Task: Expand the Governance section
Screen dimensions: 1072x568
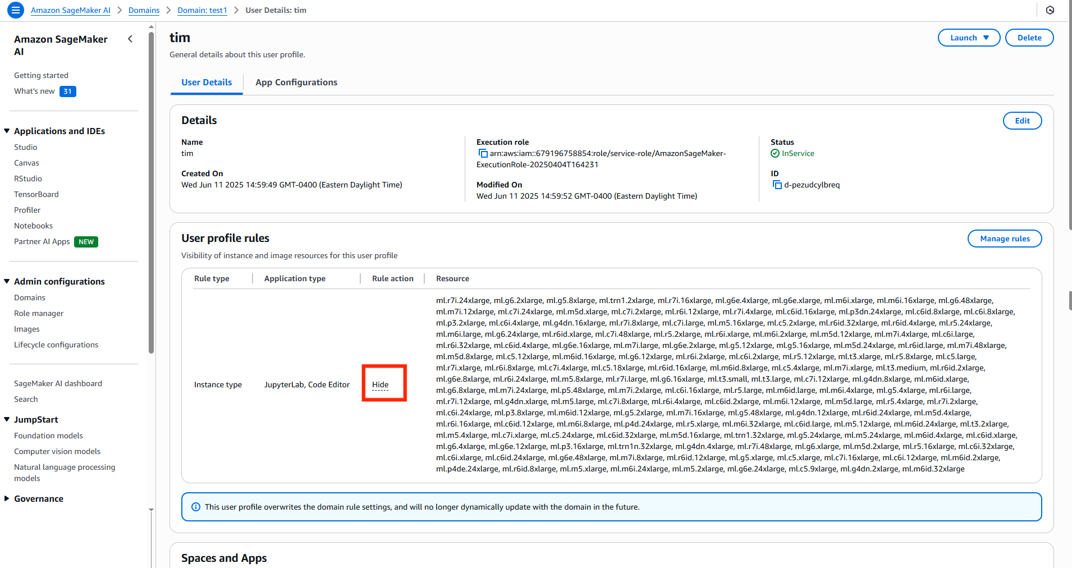Action: [x=7, y=498]
